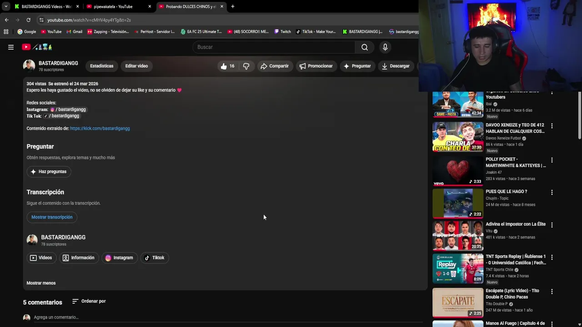The width and height of the screenshot is (582, 327).
Task: Close the pipewakatela YouTube tab
Action: (x=150, y=6)
